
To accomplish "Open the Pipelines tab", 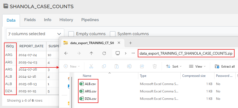I will (90, 20).
